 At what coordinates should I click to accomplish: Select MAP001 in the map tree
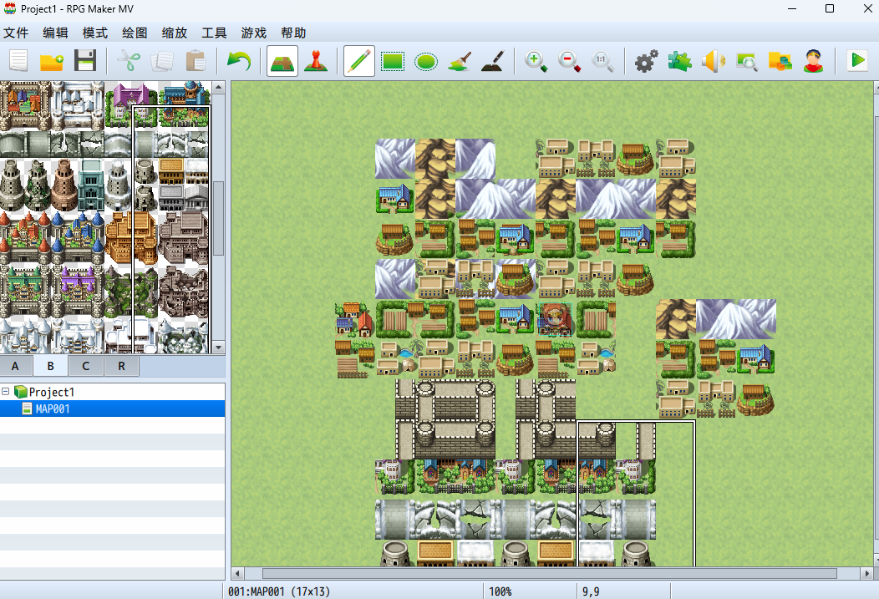(52, 409)
